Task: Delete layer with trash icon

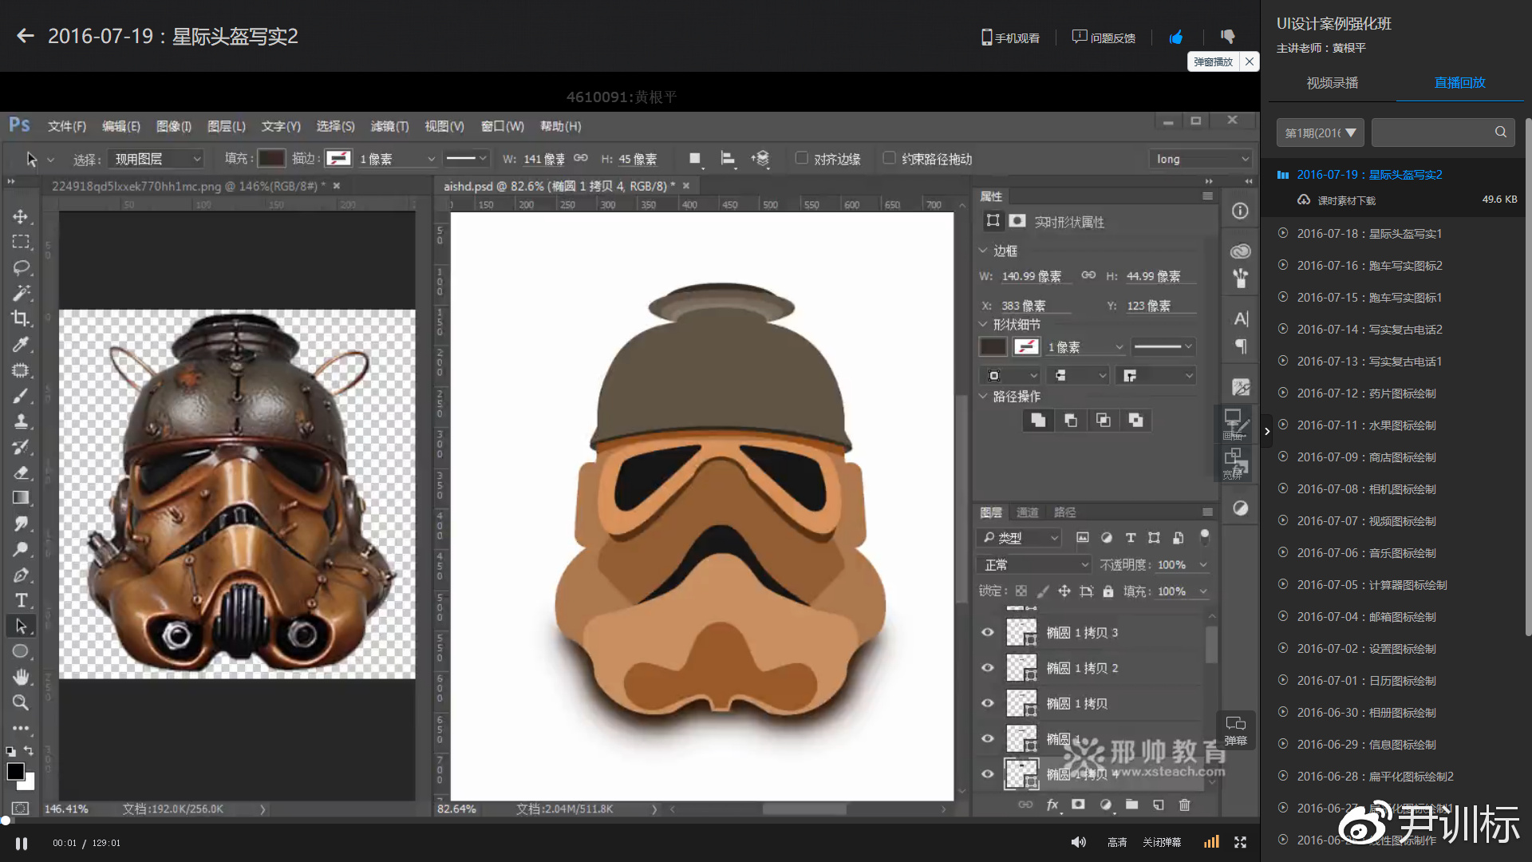Action: click(1184, 805)
